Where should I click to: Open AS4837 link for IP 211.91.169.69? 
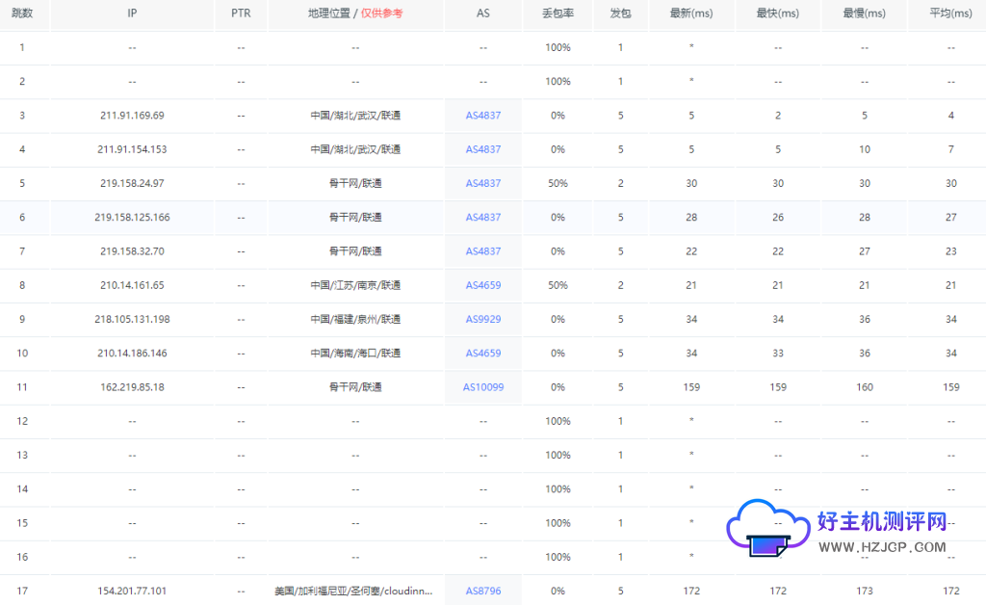click(483, 116)
